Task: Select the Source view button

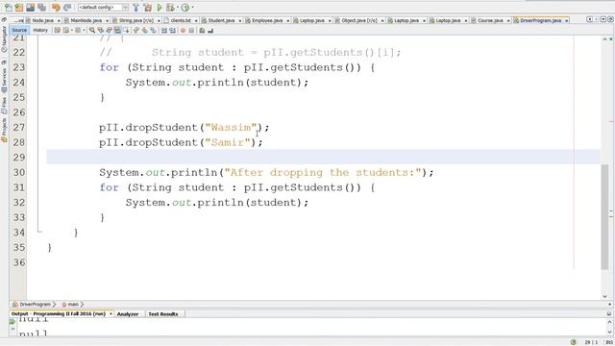Action: pyautogui.click(x=19, y=30)
